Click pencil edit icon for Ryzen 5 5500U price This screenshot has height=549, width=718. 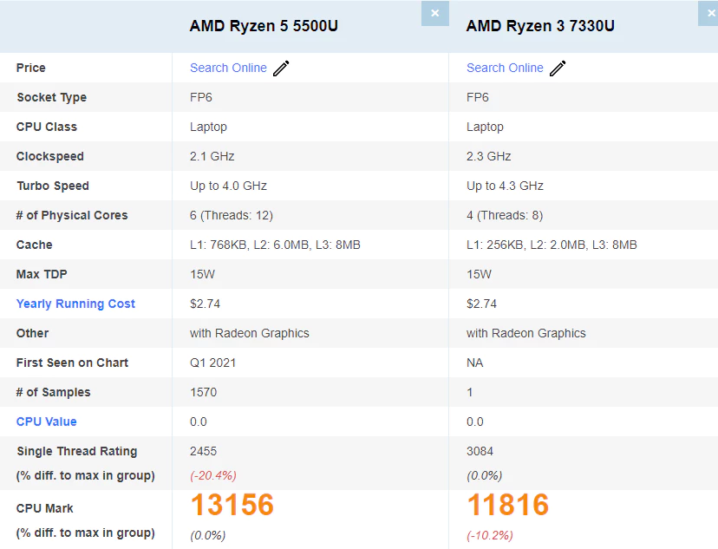tap(281, 69)
